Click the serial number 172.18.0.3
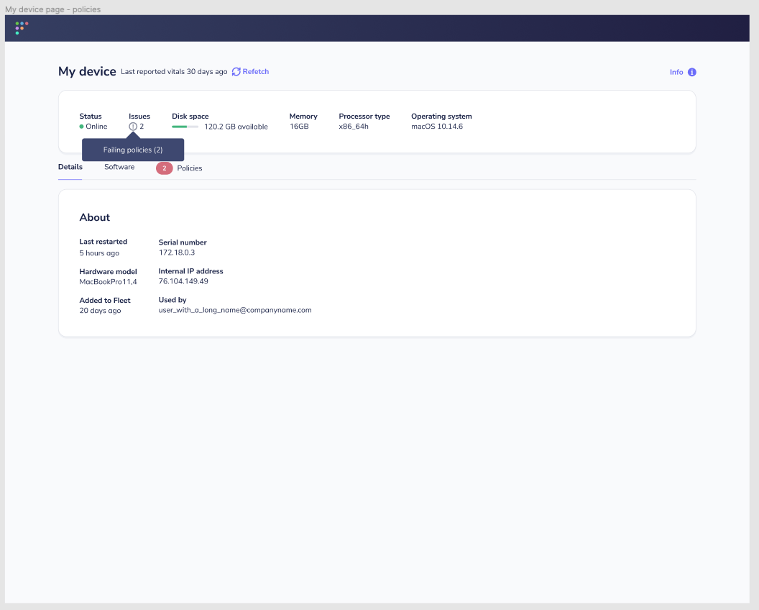 click(178, 252)
